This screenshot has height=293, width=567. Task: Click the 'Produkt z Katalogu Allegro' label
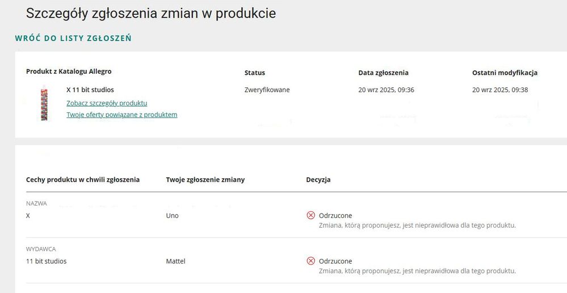click(69, 72)
